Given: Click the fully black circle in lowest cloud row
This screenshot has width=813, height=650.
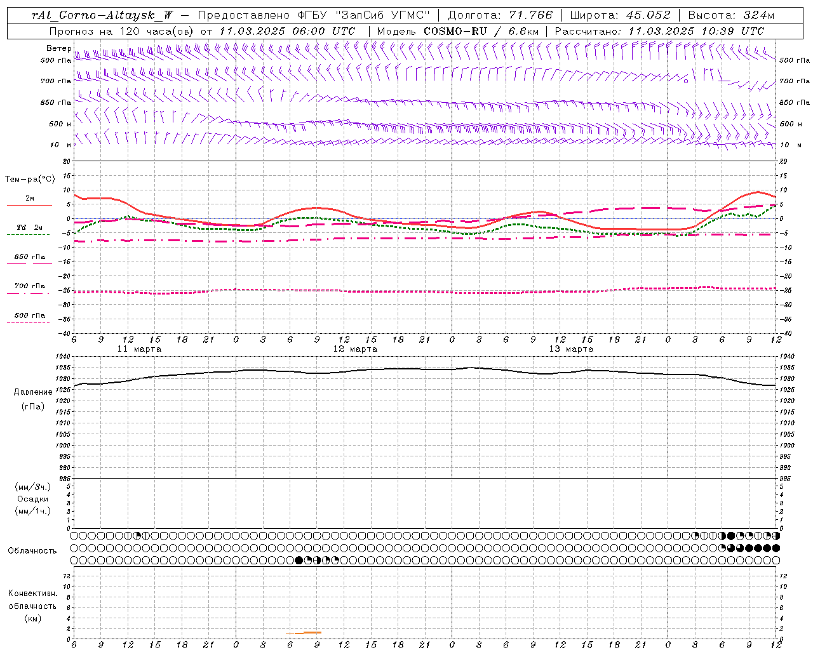Looking at the screenshot, I should (299, 560).
